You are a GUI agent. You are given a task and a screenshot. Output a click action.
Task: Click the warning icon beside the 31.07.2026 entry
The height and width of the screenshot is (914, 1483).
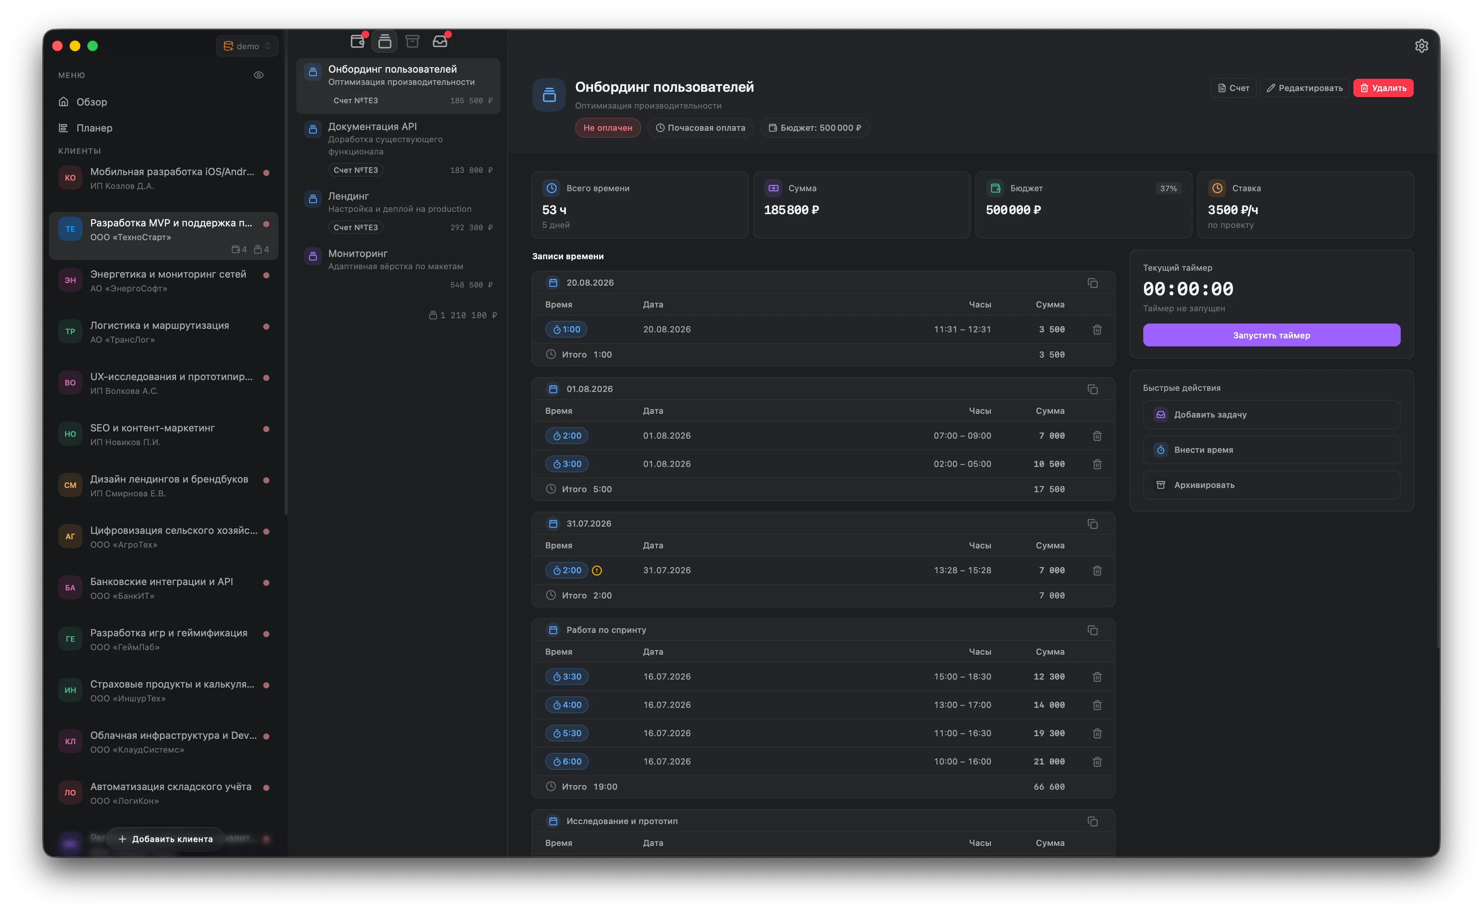[596, 571]
